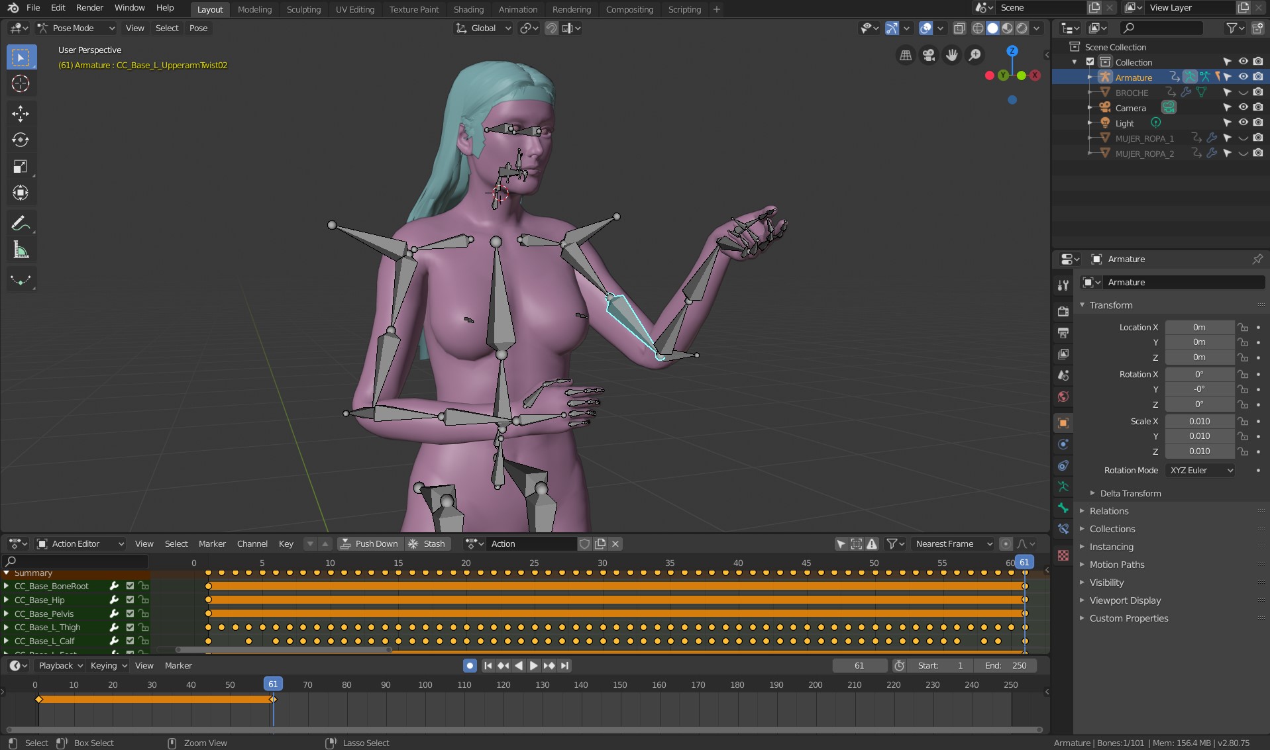Open the Object Constraints properties tab
1270x750 pixels.
point(1063,465)
